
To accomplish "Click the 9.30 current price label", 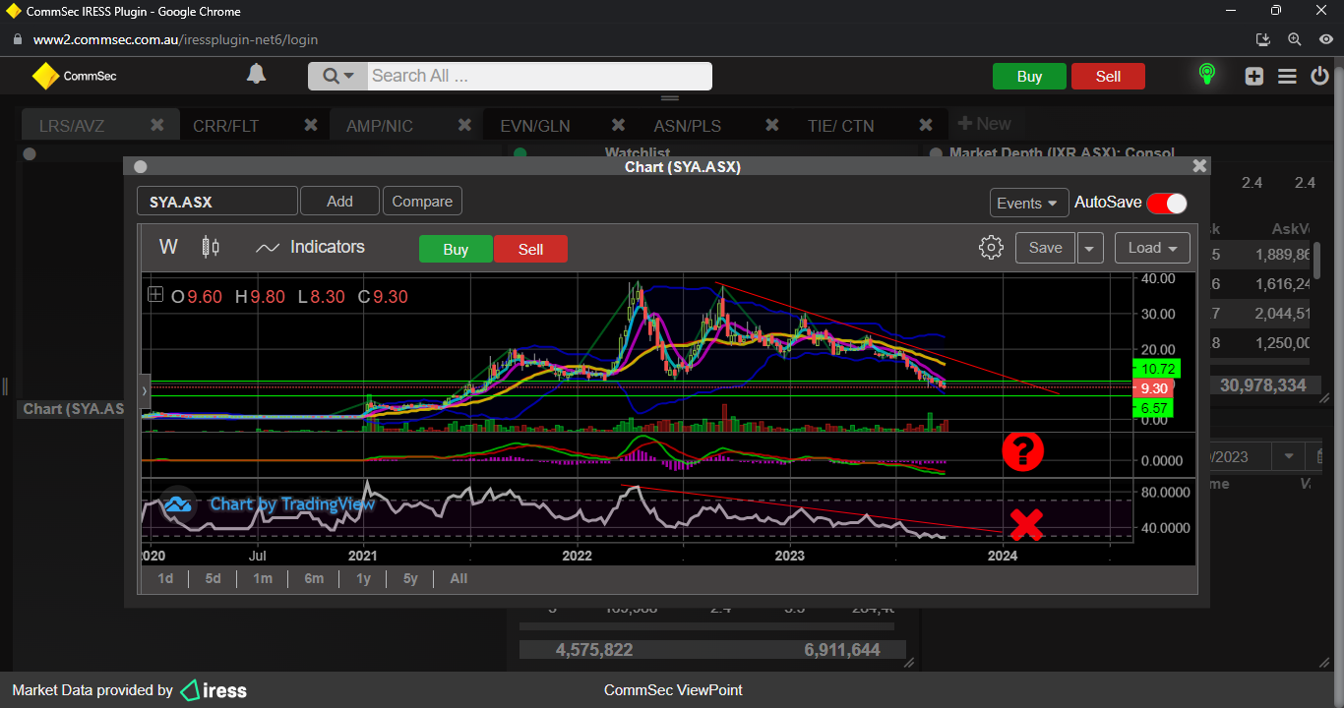I will [x=1156, y=388].
